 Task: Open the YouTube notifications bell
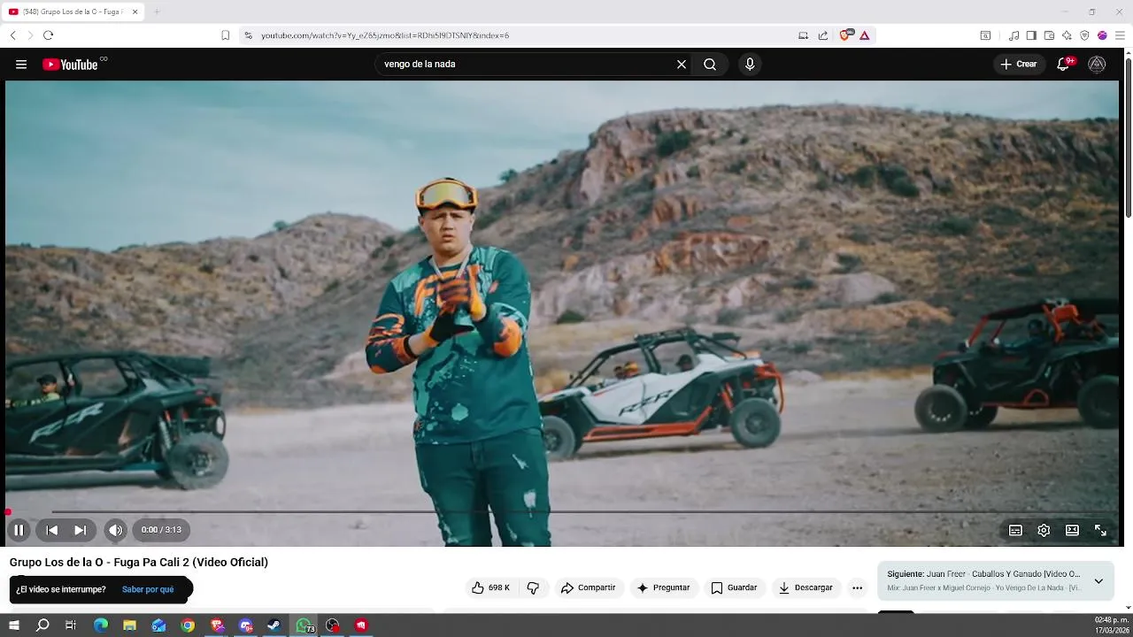1065,65
